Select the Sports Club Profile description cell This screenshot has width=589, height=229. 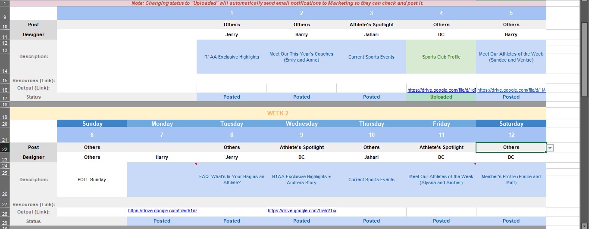pos(442,57)
